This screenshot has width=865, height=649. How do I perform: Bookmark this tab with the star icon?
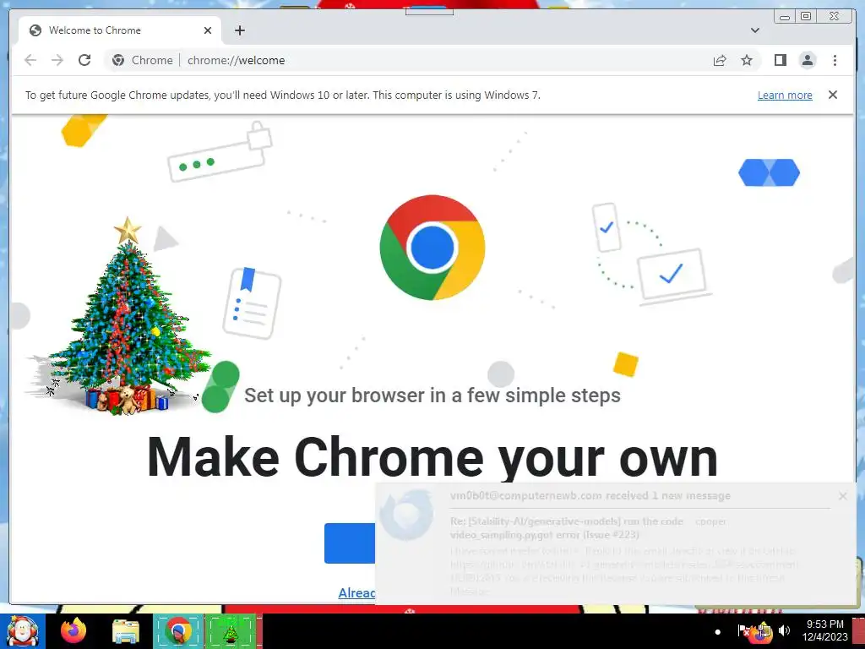click(747, 60)
